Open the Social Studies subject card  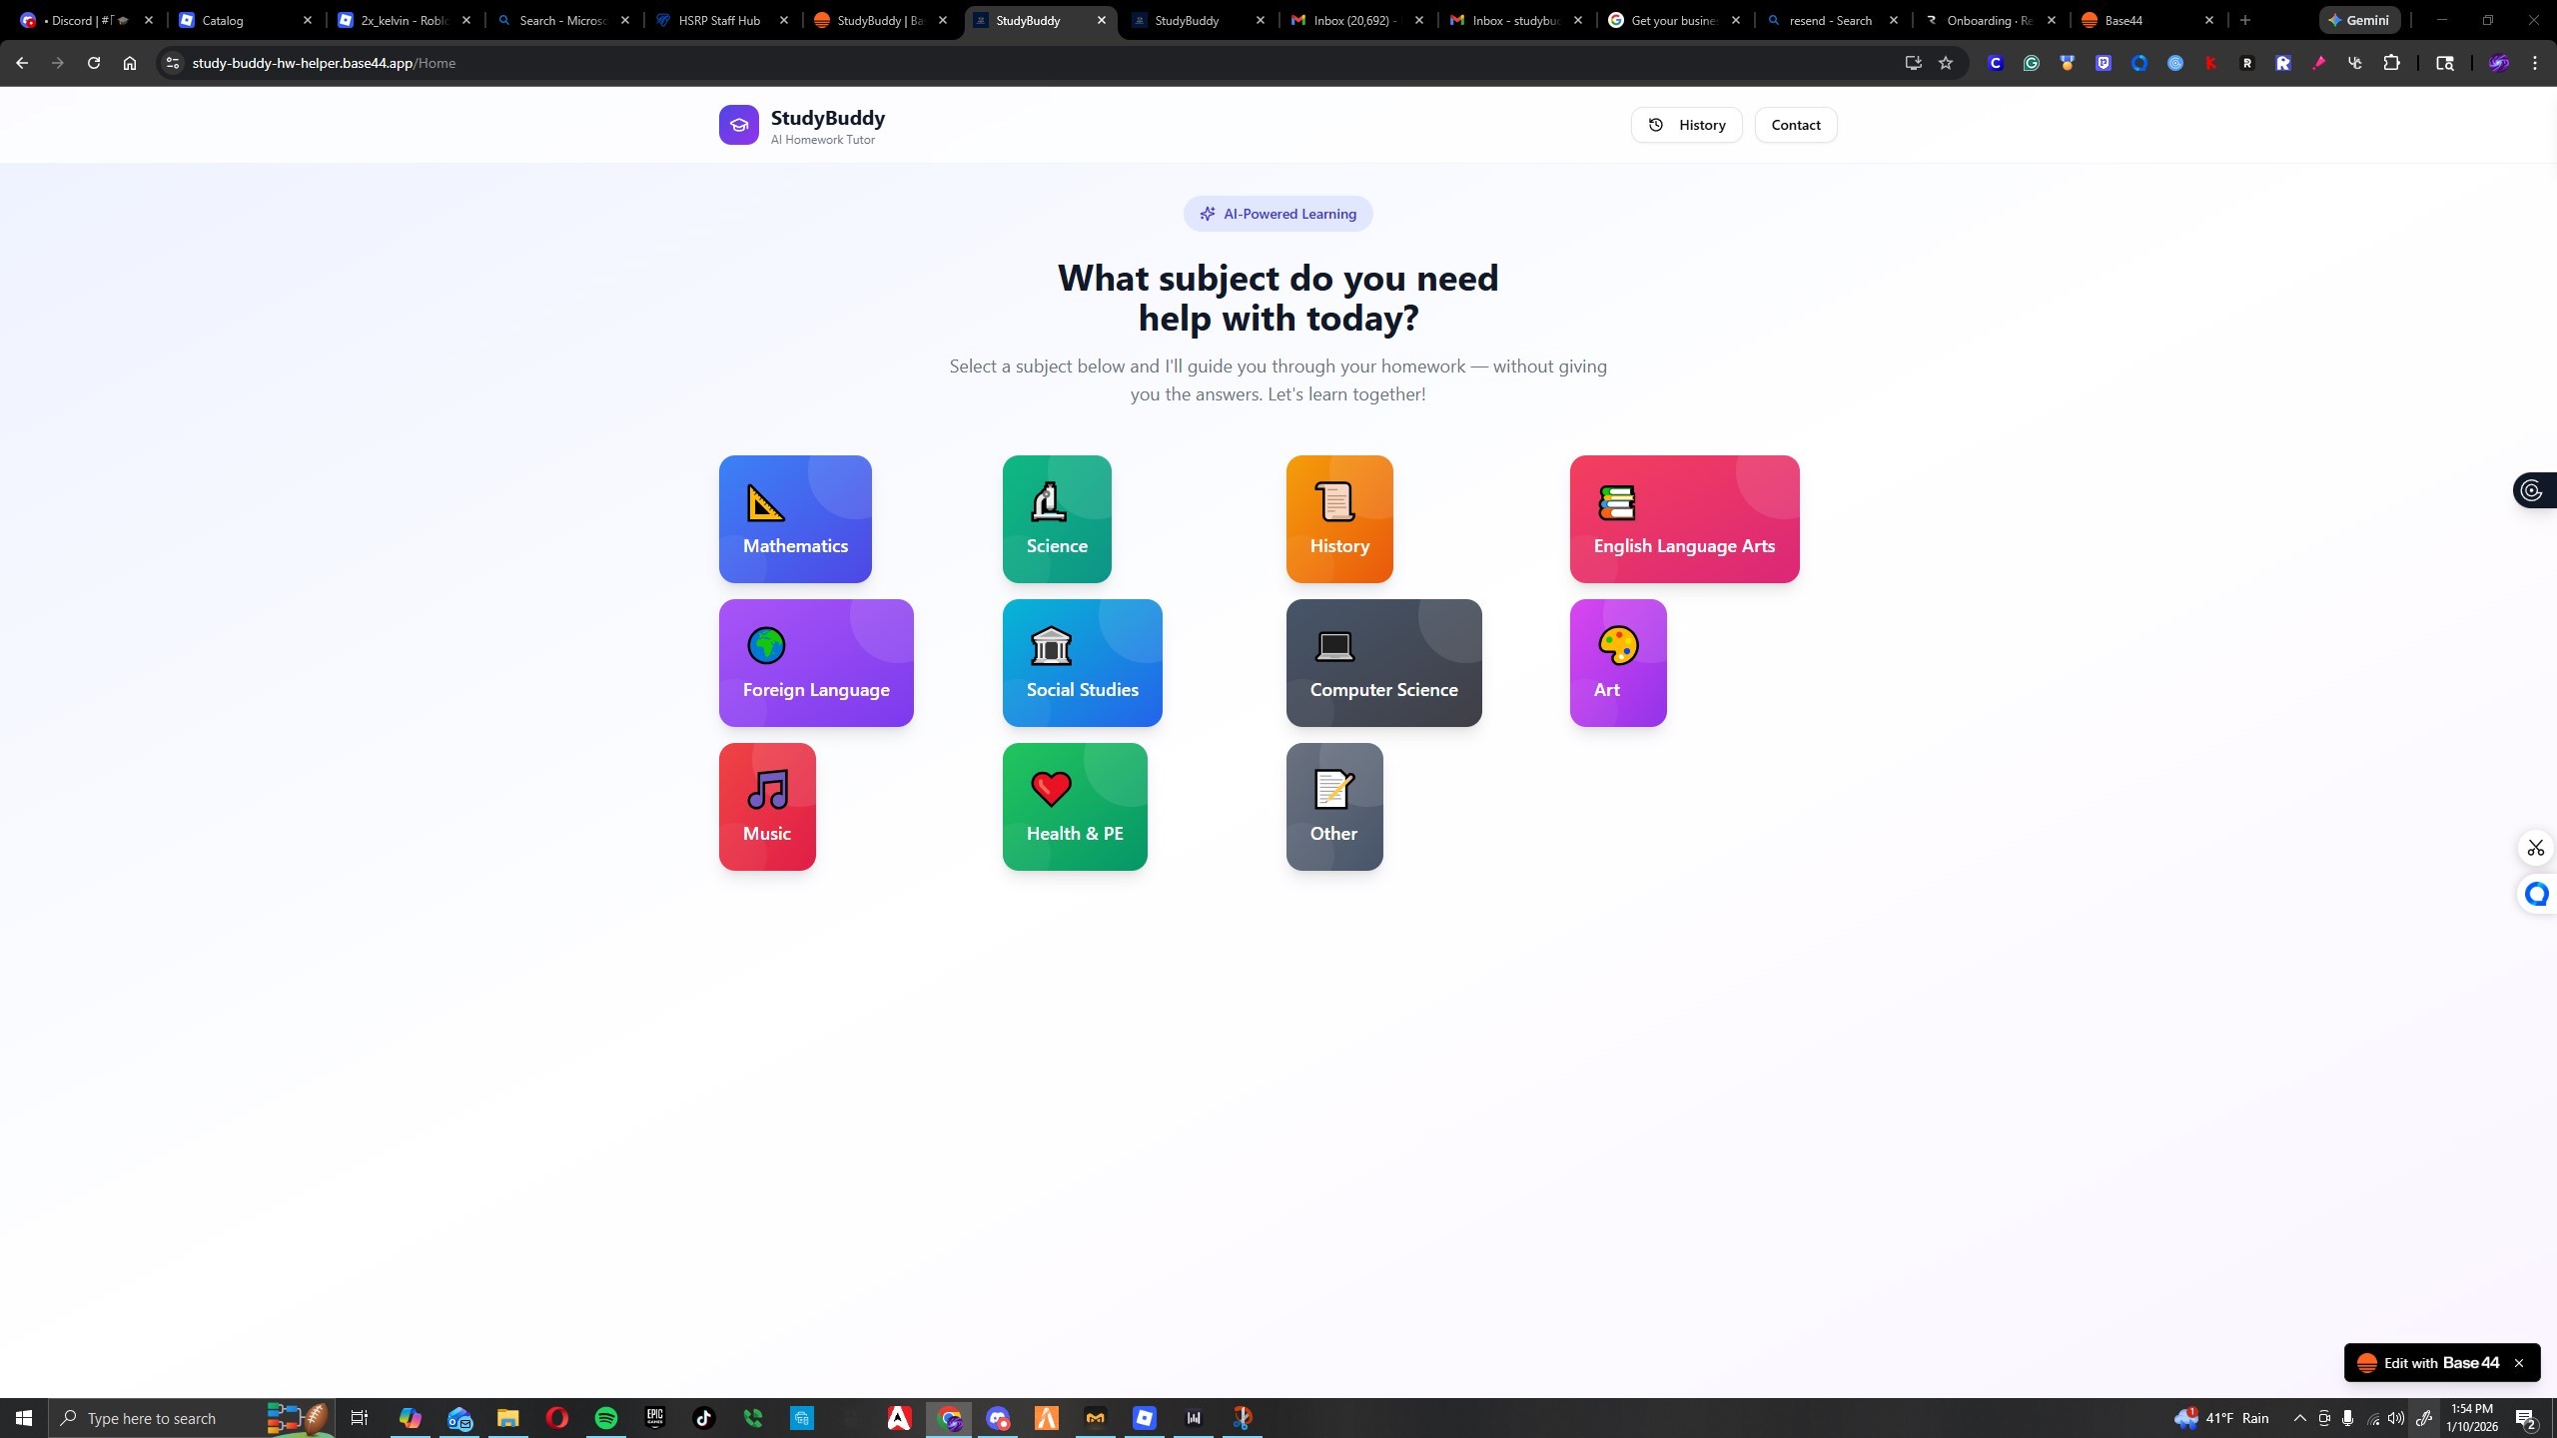1083,663
